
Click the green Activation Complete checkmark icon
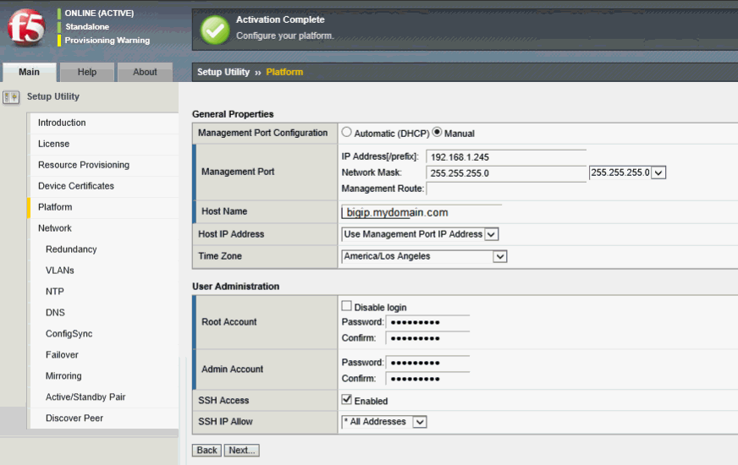[215, 30]
